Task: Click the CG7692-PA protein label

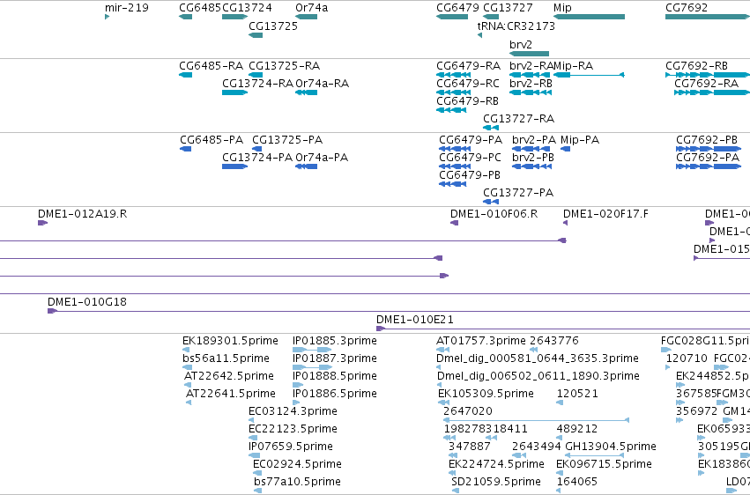Action: pos(708,157)
